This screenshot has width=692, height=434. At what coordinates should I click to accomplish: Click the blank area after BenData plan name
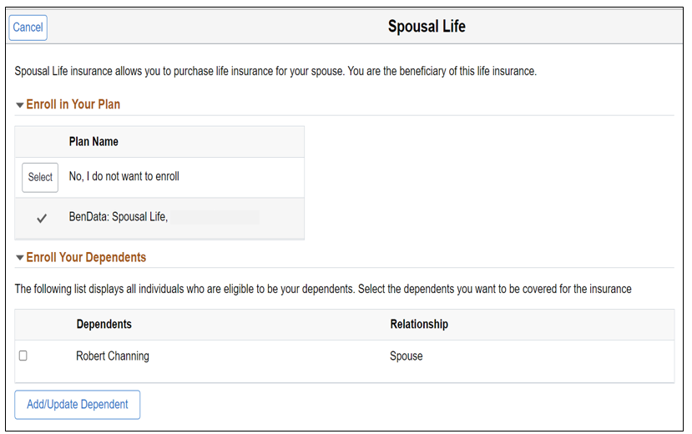tap(215, 218)
